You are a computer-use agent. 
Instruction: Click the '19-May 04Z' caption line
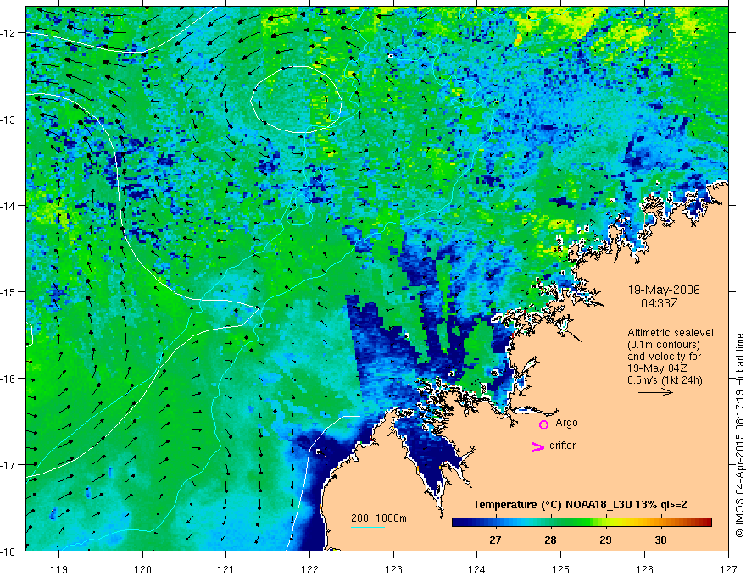tap(657, 368)
